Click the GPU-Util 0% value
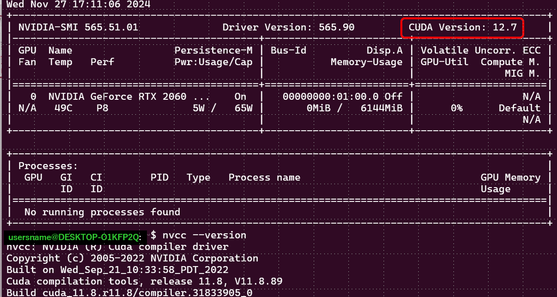 click(456, 108)
